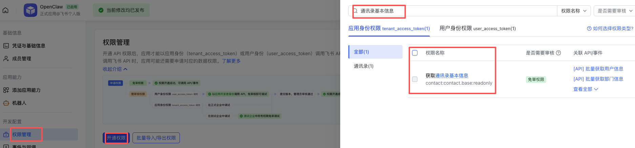Collapse the intro with 收起介绍
635x148 pixels.
(115, 69)
